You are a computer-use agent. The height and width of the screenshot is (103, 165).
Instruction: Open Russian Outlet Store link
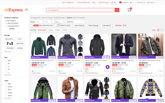click(145, 73)
